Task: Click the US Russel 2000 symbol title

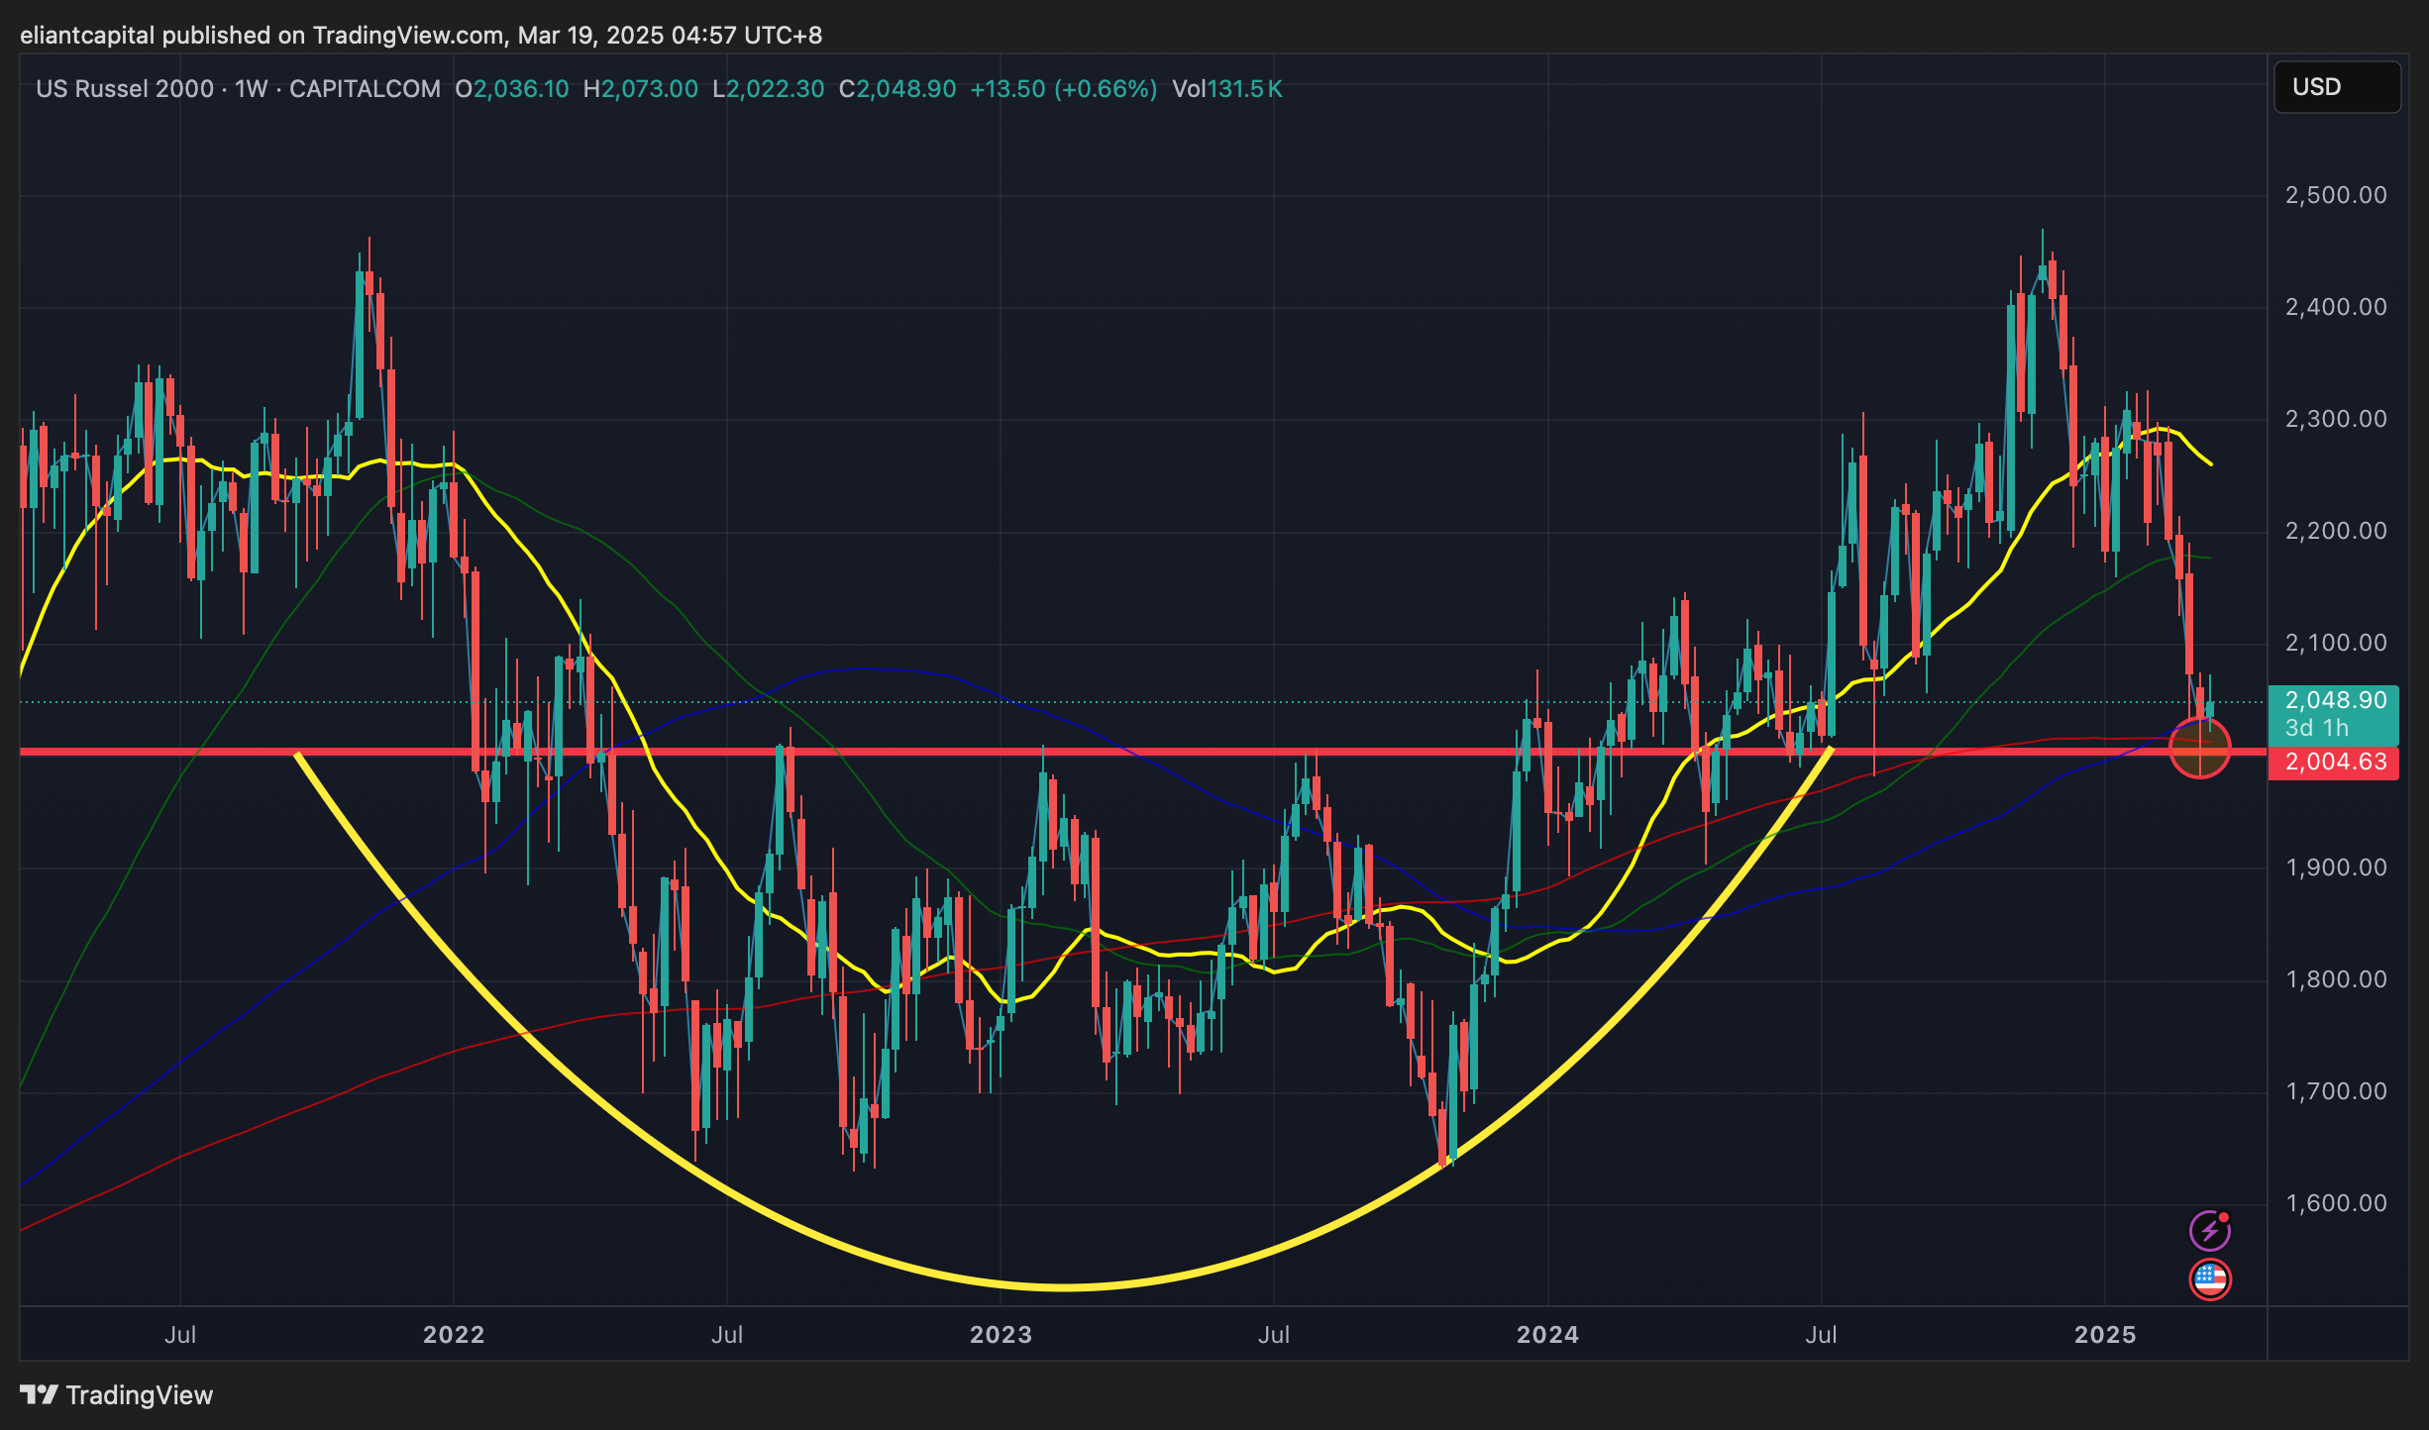Action: point(125,89)
